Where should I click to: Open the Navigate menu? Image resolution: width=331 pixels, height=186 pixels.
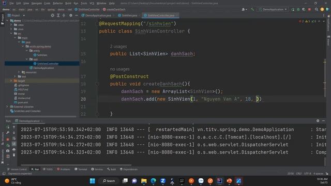(37, 3)
